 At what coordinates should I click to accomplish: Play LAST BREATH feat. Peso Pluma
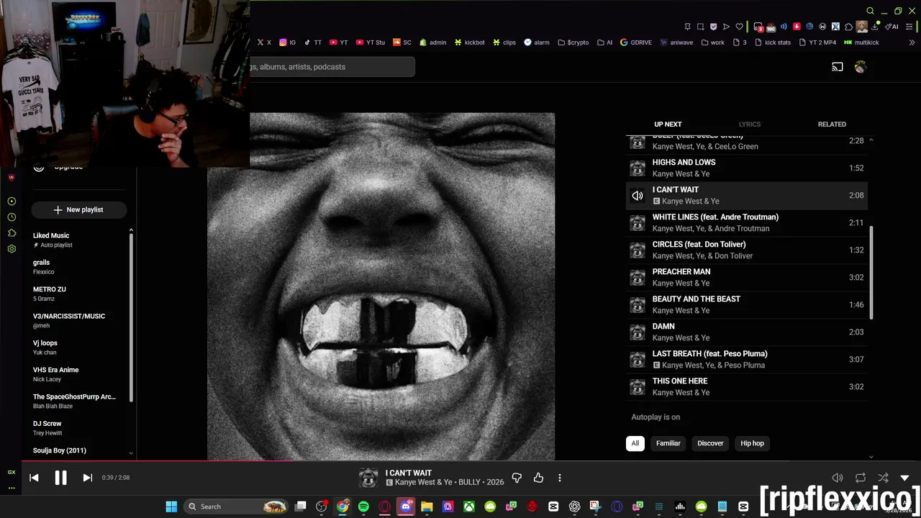(747, 359)
